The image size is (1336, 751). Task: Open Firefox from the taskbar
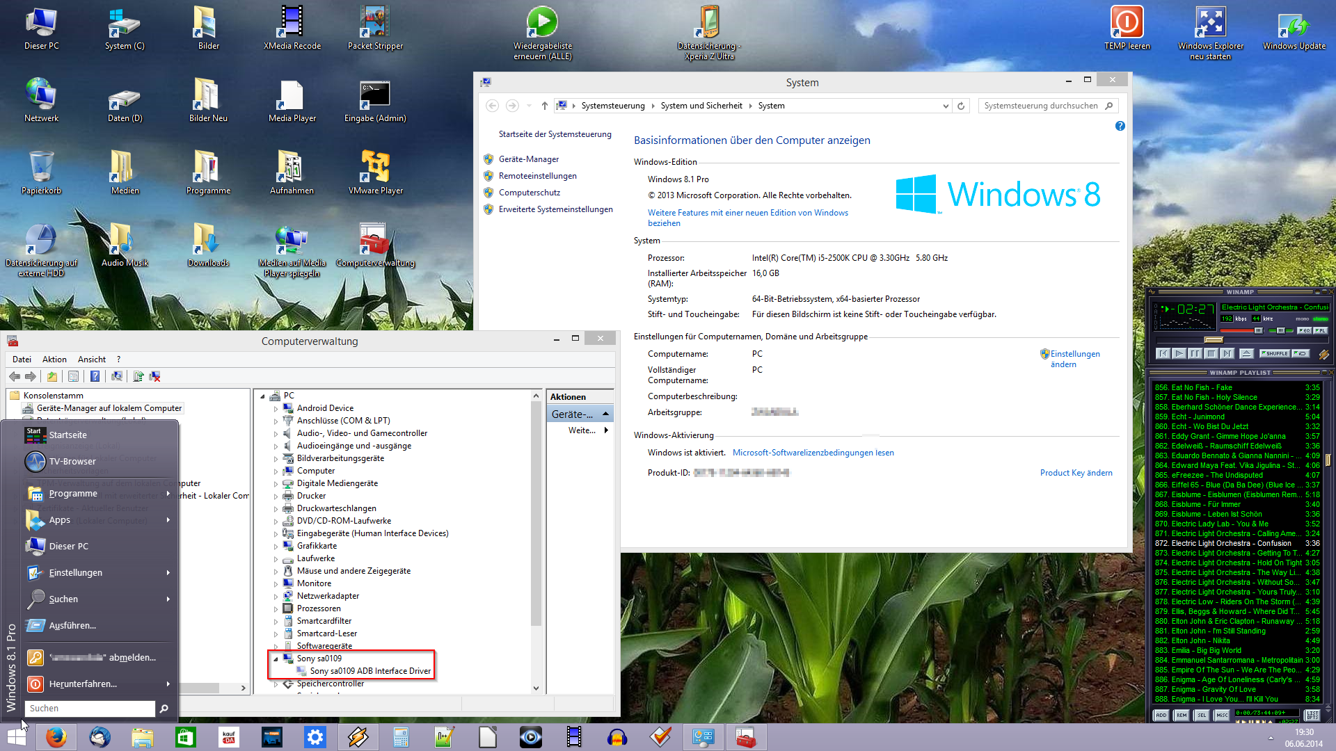56,737
